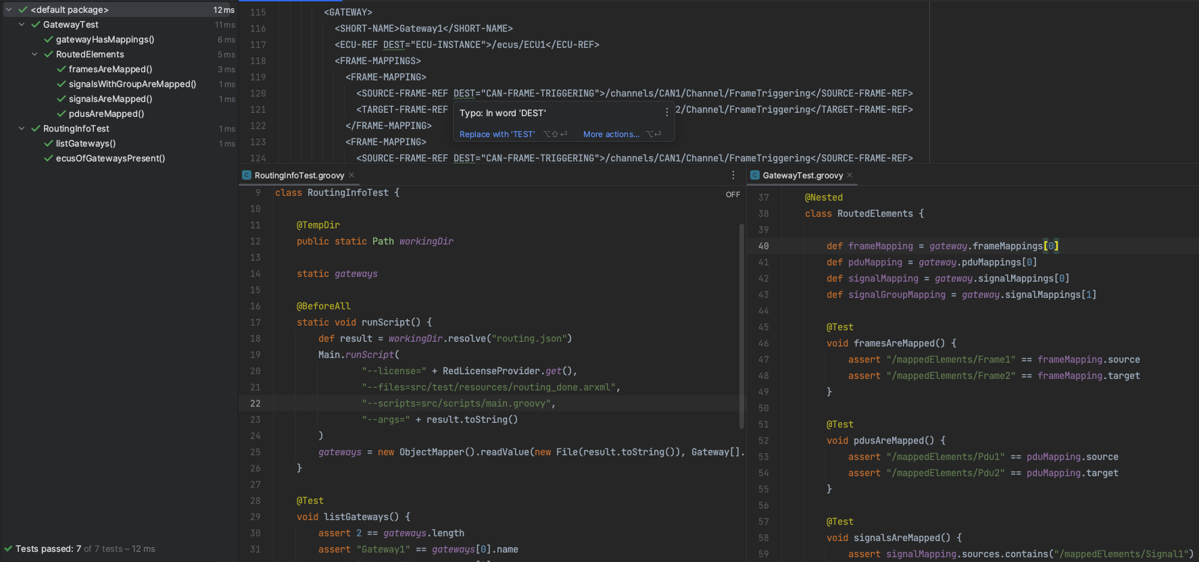The width and height of the screenshot is (1199, 562).
Task: Switch to GatewayTest.groovy editor tab
Action: tap(803, 175)
